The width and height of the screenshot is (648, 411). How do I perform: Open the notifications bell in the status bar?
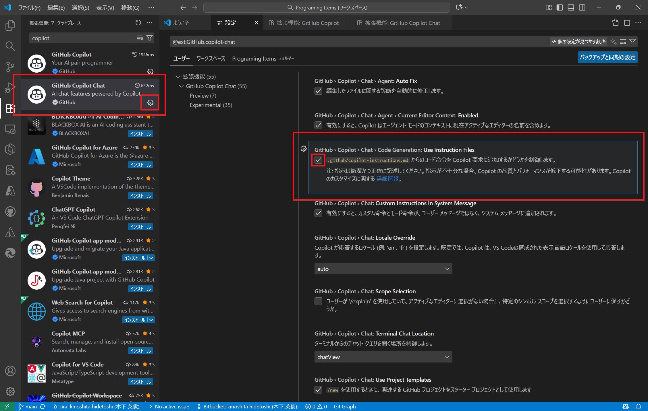coord(638,406)
